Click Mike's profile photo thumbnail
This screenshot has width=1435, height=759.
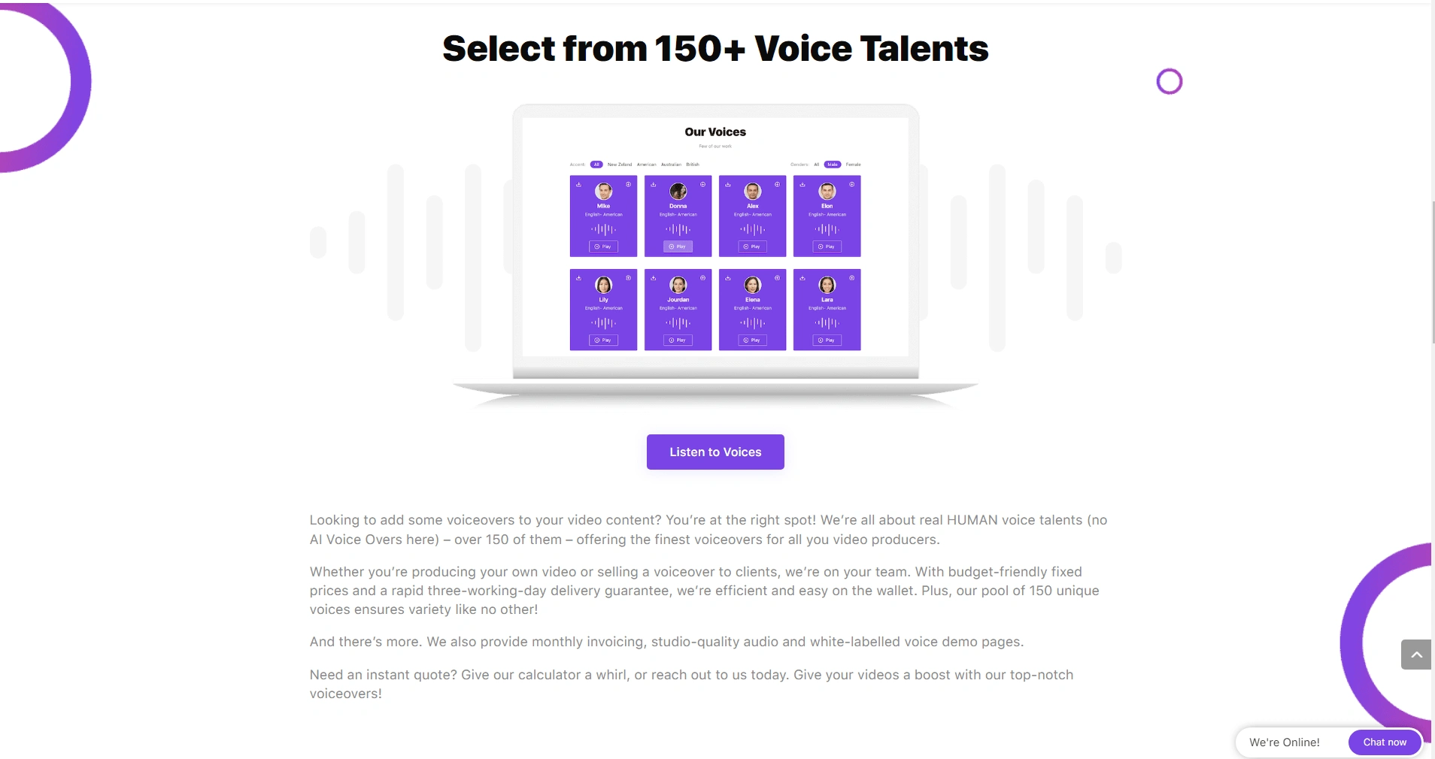[x=603, y=192]
